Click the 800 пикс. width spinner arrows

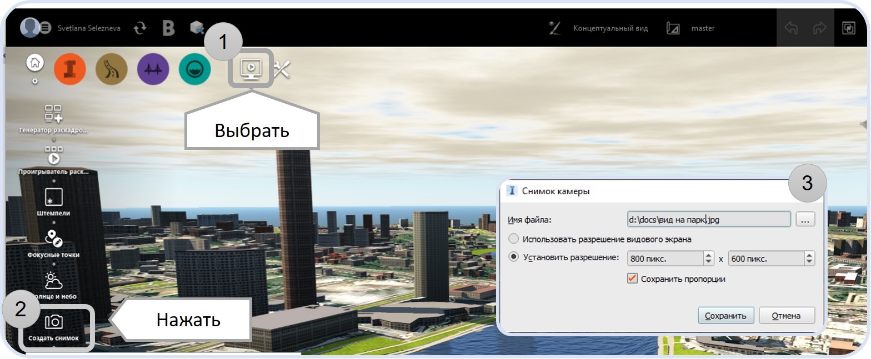708,258
